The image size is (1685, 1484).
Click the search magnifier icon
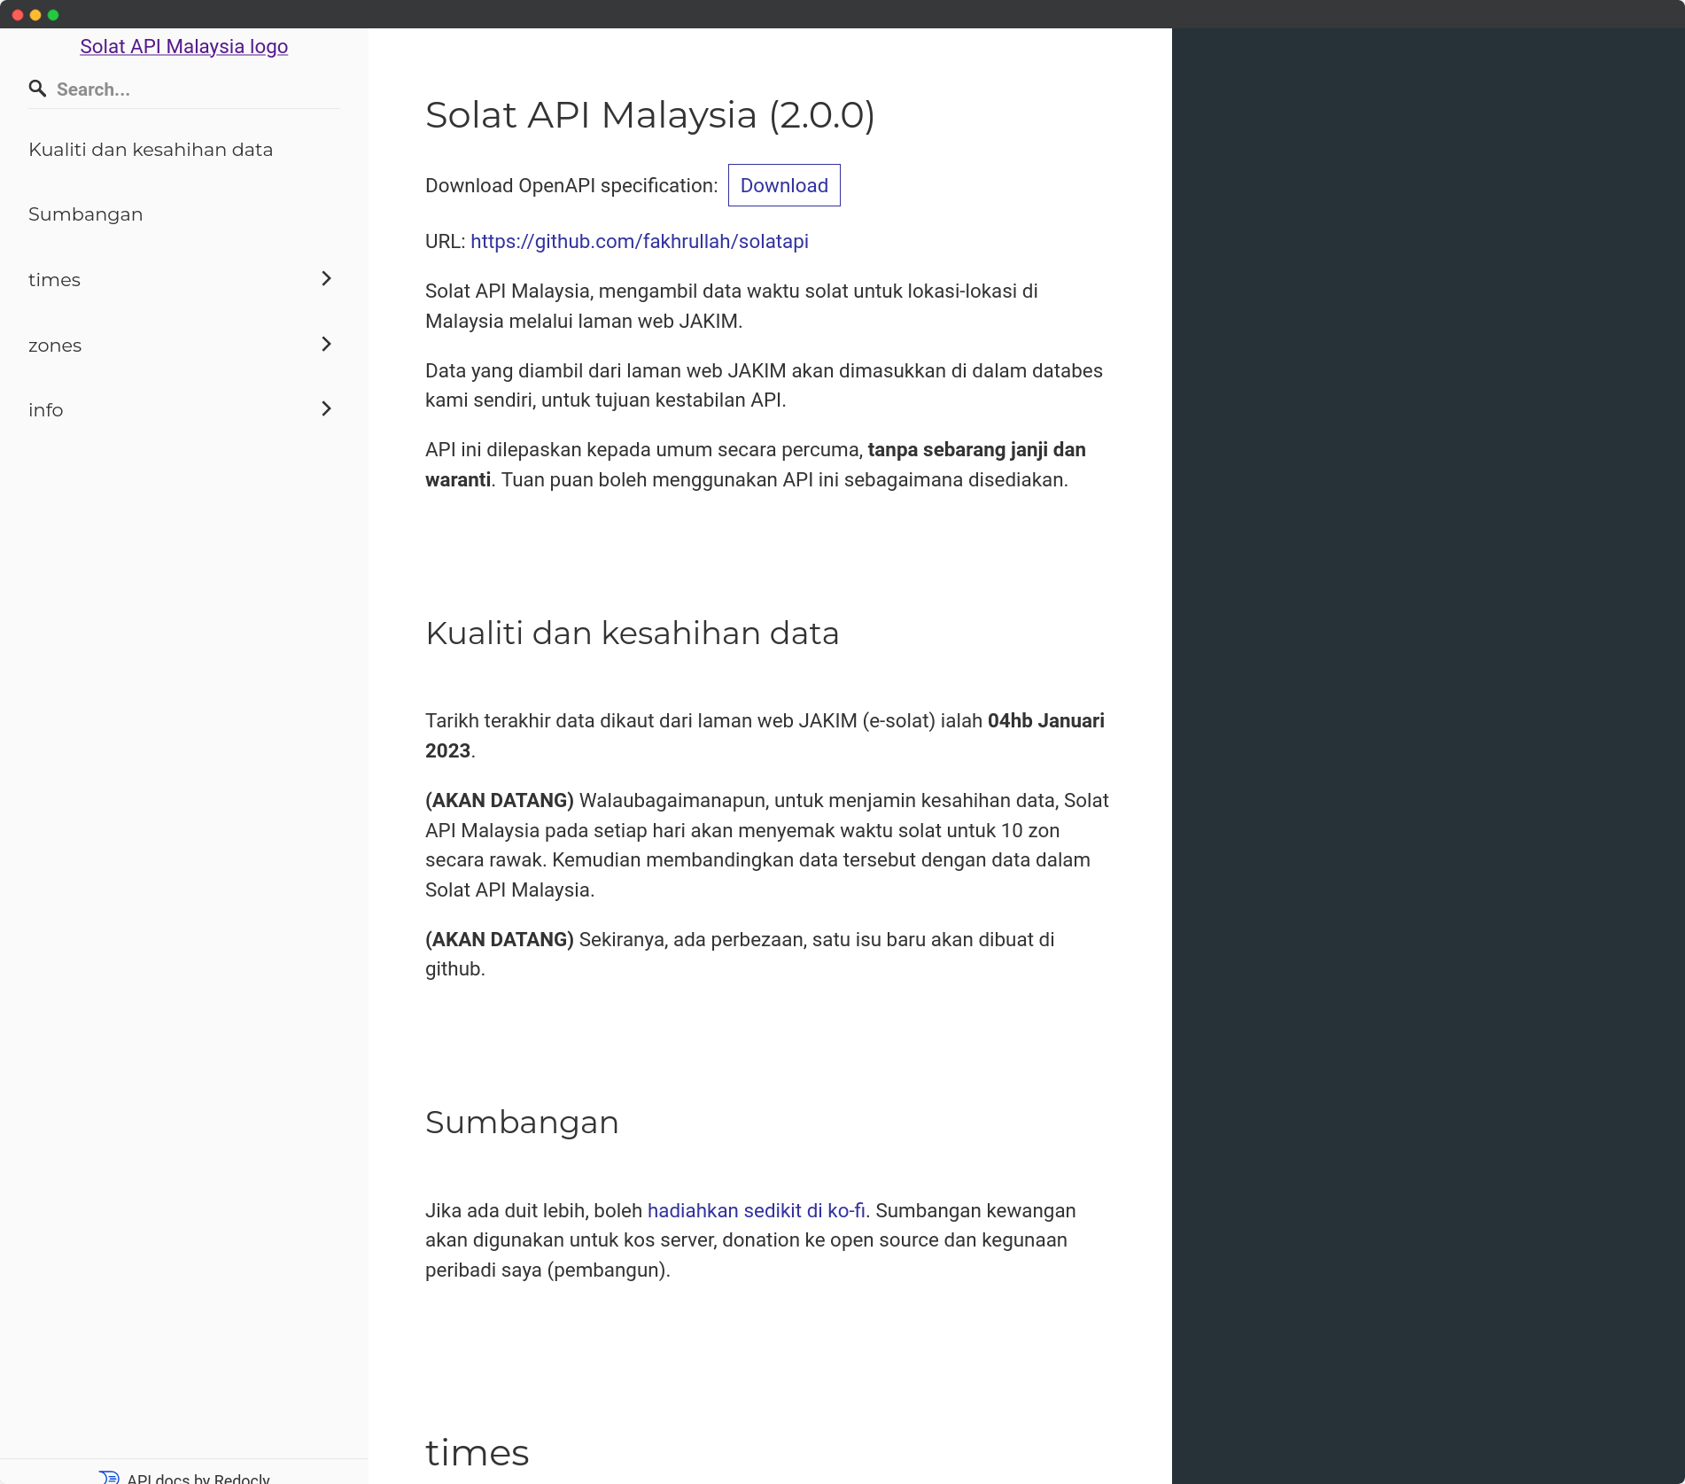point(37,89)
